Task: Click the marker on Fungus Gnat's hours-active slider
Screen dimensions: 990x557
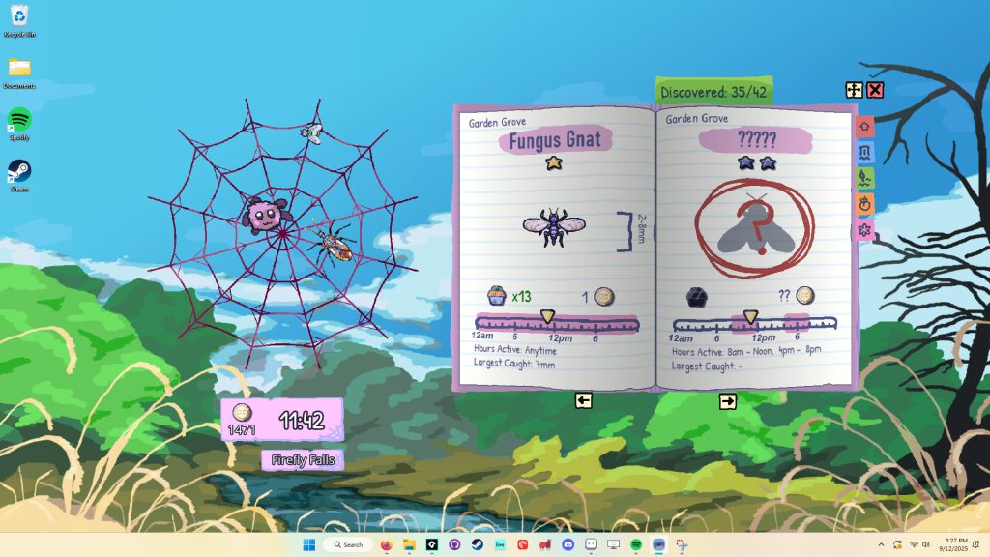Action: 546,316
